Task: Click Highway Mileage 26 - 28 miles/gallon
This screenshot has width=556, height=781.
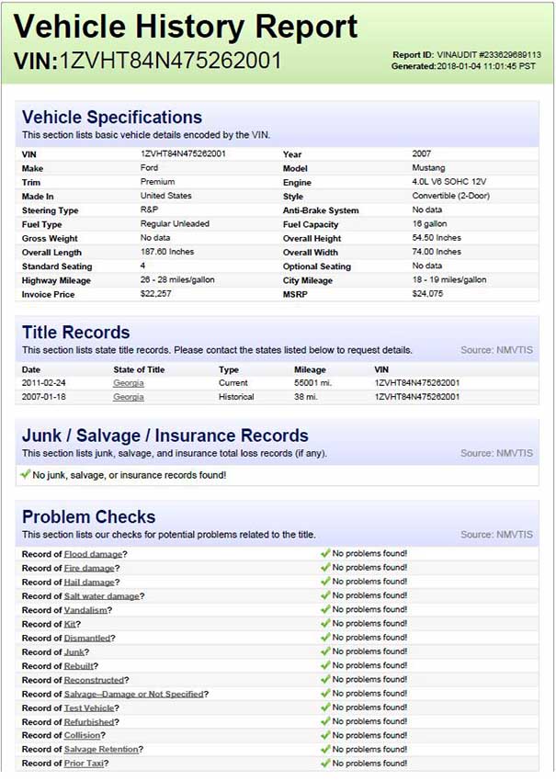Action: click(177, 279)
